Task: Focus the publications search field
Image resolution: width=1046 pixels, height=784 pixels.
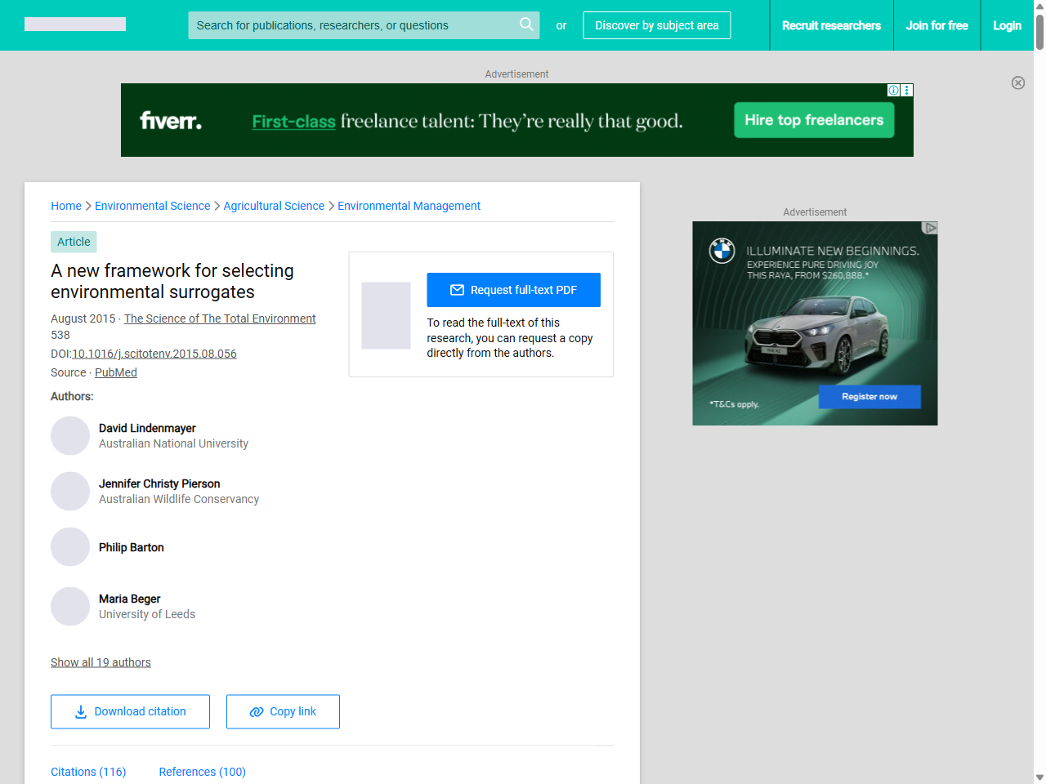Action: click(351, 25)
